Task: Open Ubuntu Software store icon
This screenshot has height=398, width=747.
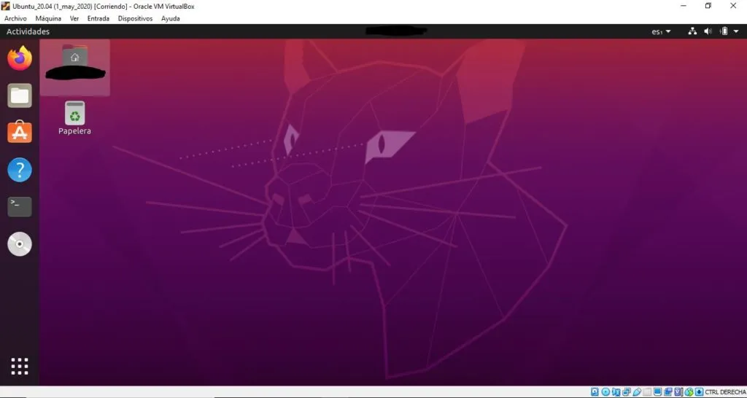Action: [20, 132]
